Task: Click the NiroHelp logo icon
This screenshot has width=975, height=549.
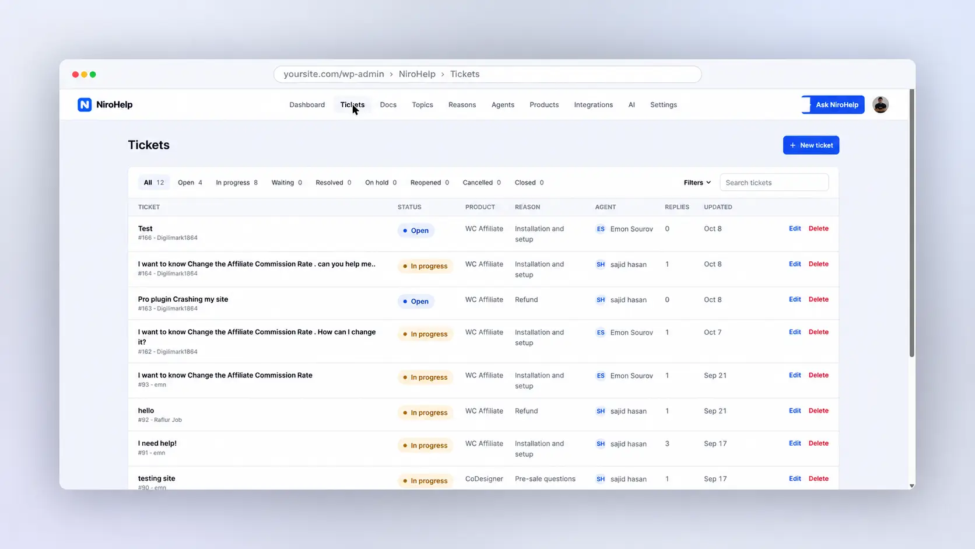Action: pos(85,104)
